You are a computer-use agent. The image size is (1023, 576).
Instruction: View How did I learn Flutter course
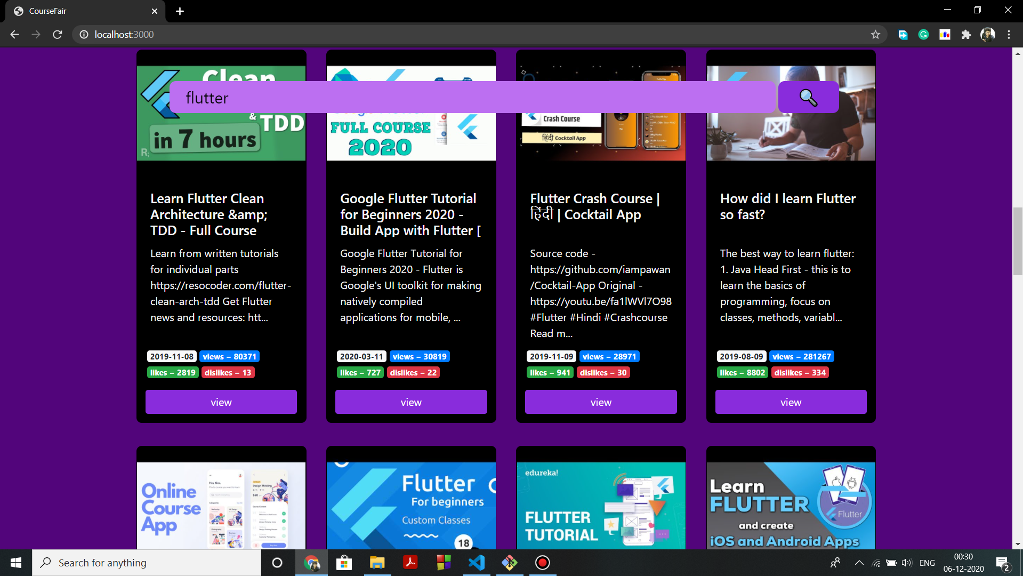click(791, 402)
